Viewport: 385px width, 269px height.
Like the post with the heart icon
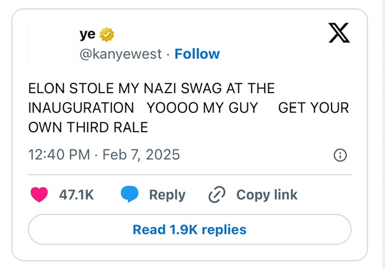[x=39, y=194]
